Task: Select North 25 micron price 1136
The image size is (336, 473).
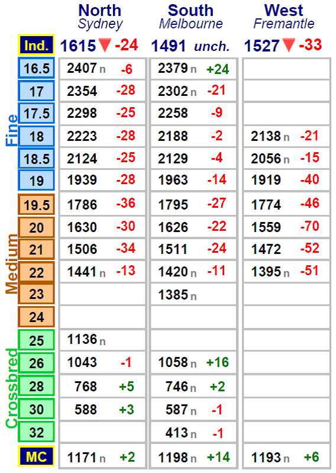Action: (x=82, y=339)
